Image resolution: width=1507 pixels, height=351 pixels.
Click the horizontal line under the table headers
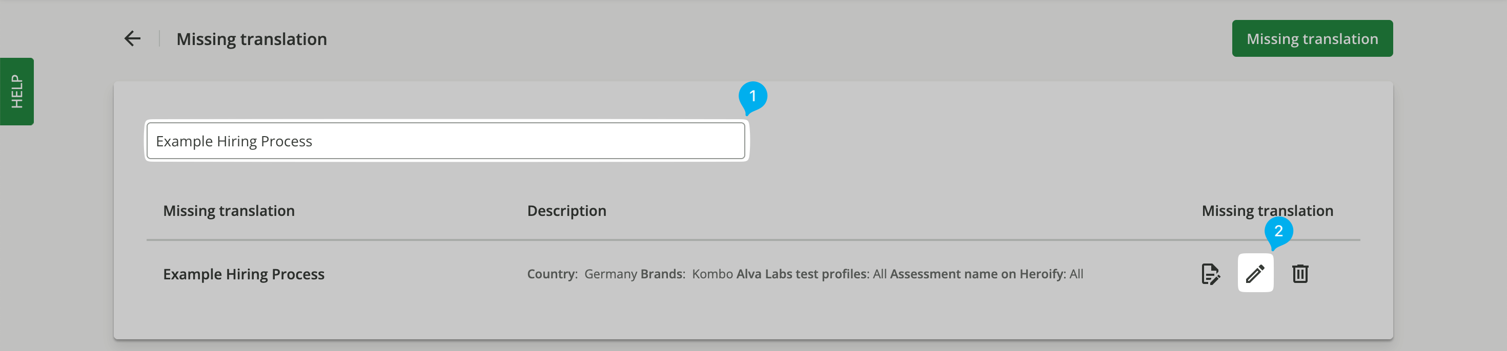pos(753,239)
